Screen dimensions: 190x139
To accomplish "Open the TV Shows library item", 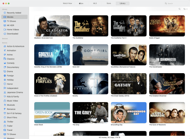I will click(14, 21).
